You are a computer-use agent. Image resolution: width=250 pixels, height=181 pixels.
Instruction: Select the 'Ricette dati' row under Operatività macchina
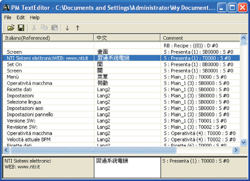click(121, 89)
